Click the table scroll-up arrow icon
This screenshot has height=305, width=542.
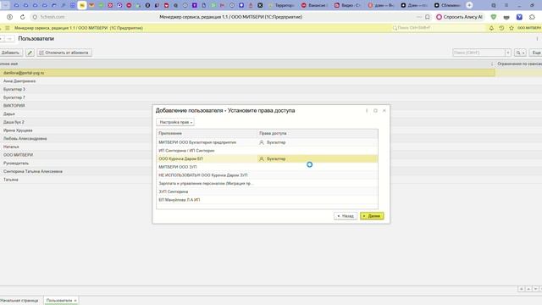pyautogui.click(x=528, y=289)
